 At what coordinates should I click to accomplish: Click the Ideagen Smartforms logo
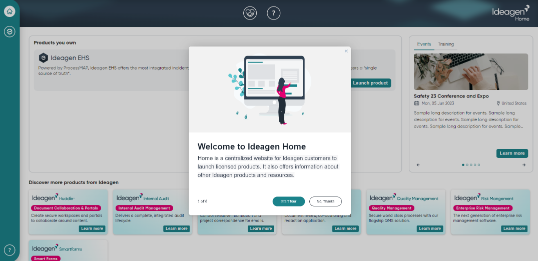57,248
